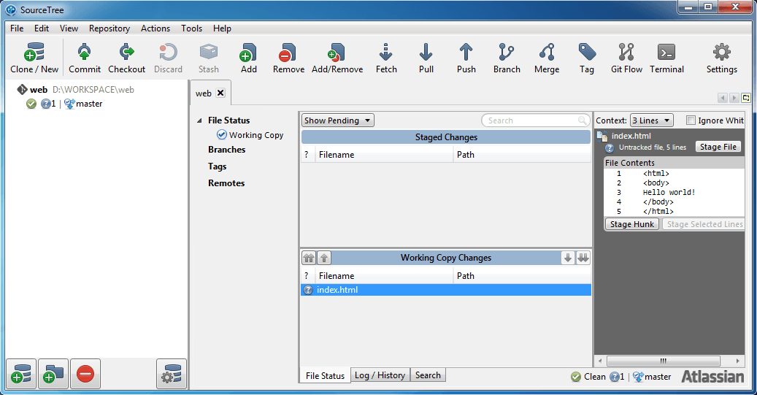Click scroll tabs right arrow button
Viewport: 757px width, 395px height.
click(734, 98)
